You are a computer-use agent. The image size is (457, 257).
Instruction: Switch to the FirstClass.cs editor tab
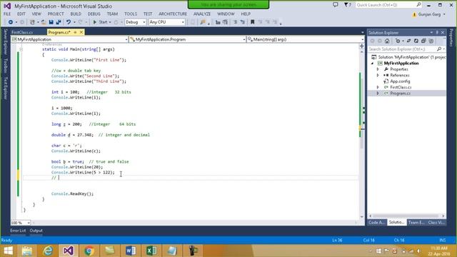[x=22, y=32]
